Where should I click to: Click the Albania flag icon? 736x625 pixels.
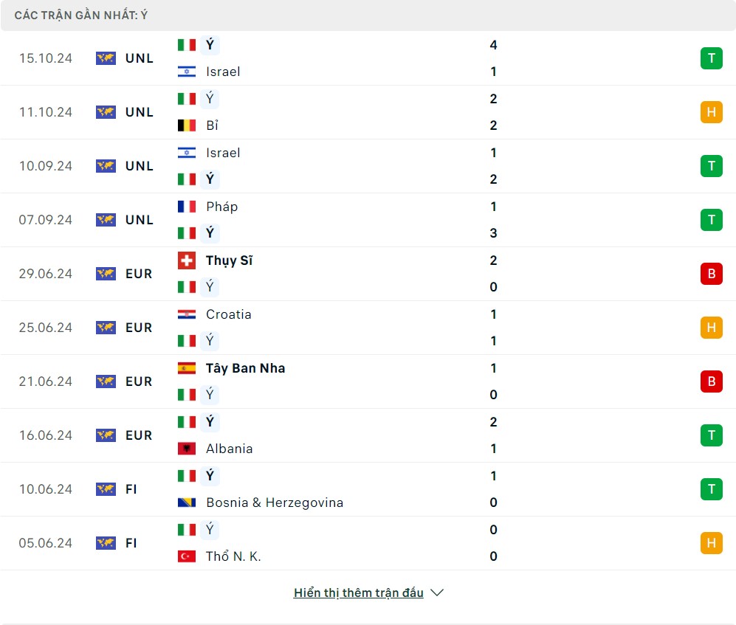187,449
